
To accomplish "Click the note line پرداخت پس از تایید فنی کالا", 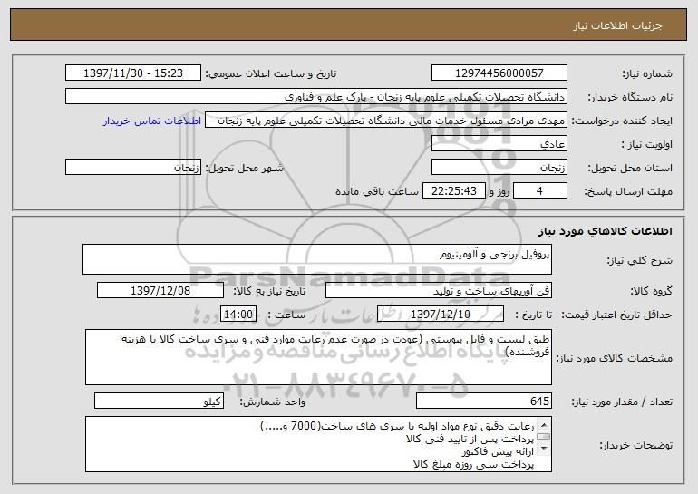I will [470, 440].
